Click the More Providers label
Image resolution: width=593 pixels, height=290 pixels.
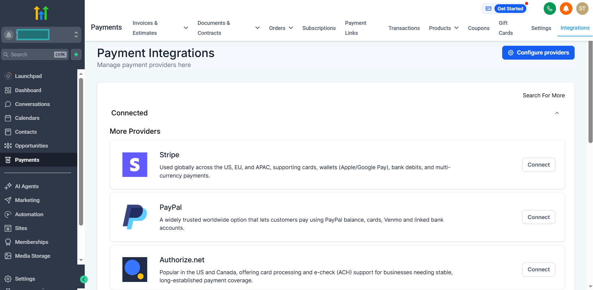(135, 131)
